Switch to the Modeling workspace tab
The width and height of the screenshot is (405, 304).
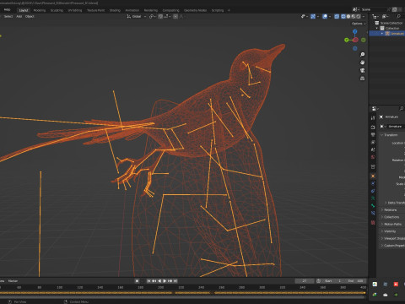click(40, 10)
